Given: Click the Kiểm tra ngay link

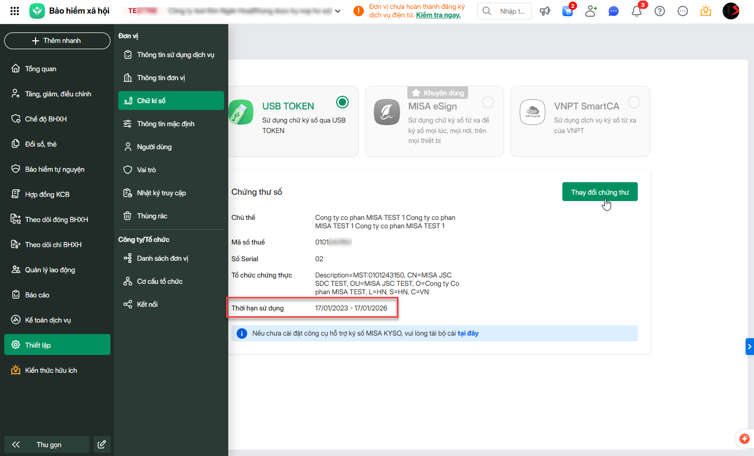Looking at the screenshot, I should tap(438, 15).
